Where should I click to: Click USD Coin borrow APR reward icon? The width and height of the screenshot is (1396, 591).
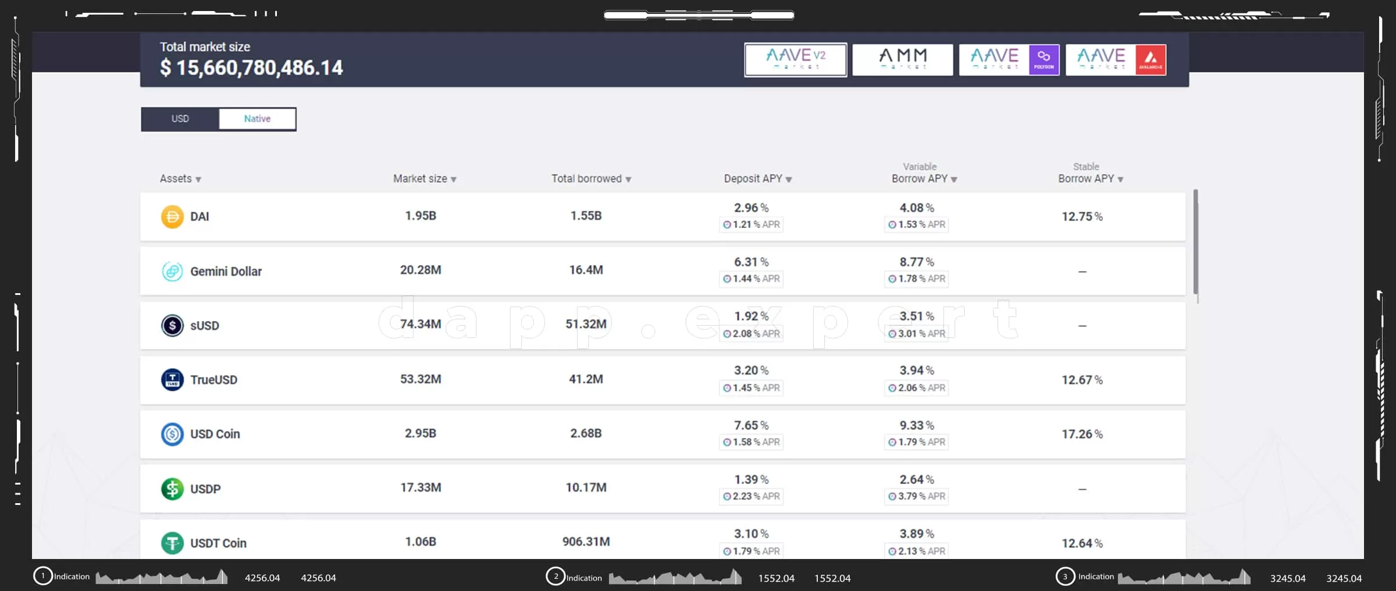pos(892,442)
